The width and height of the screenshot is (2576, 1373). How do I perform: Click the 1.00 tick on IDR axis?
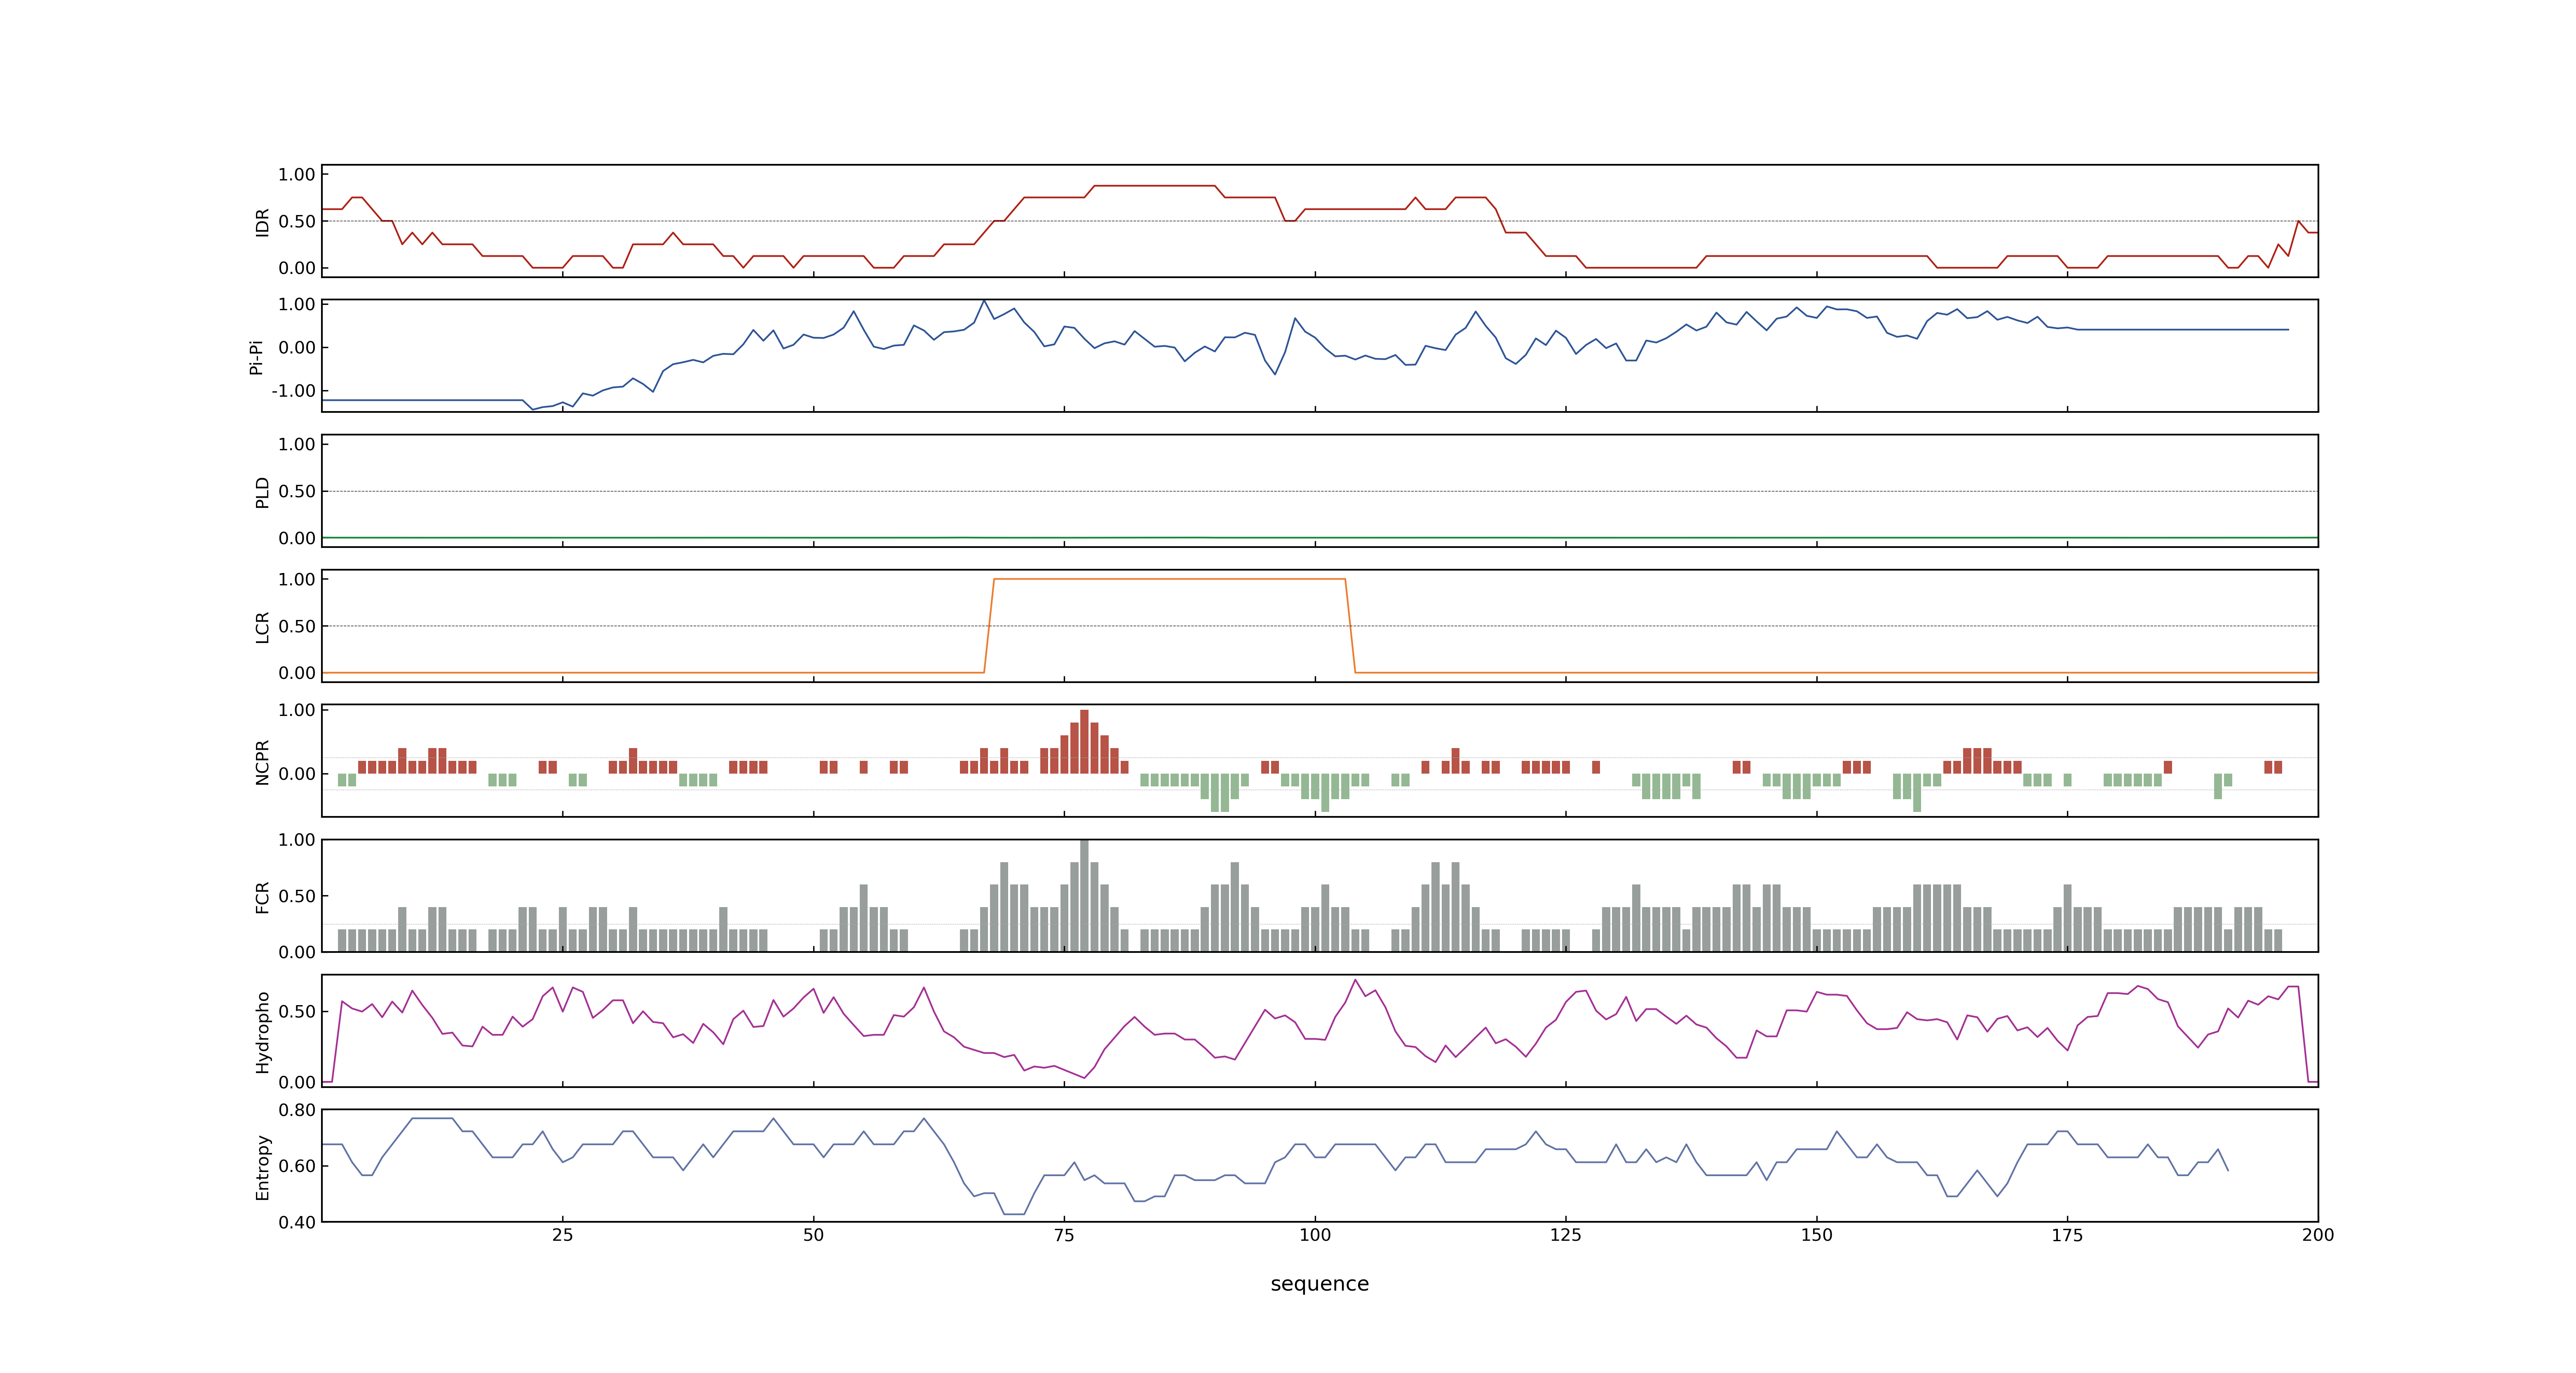pos(297,175)
